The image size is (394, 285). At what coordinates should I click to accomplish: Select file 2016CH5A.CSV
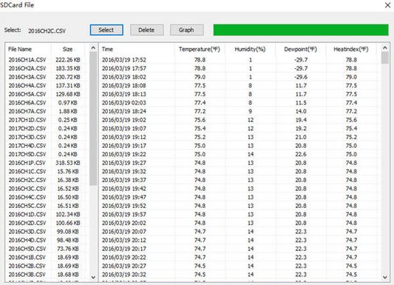(x=27, y=94)
